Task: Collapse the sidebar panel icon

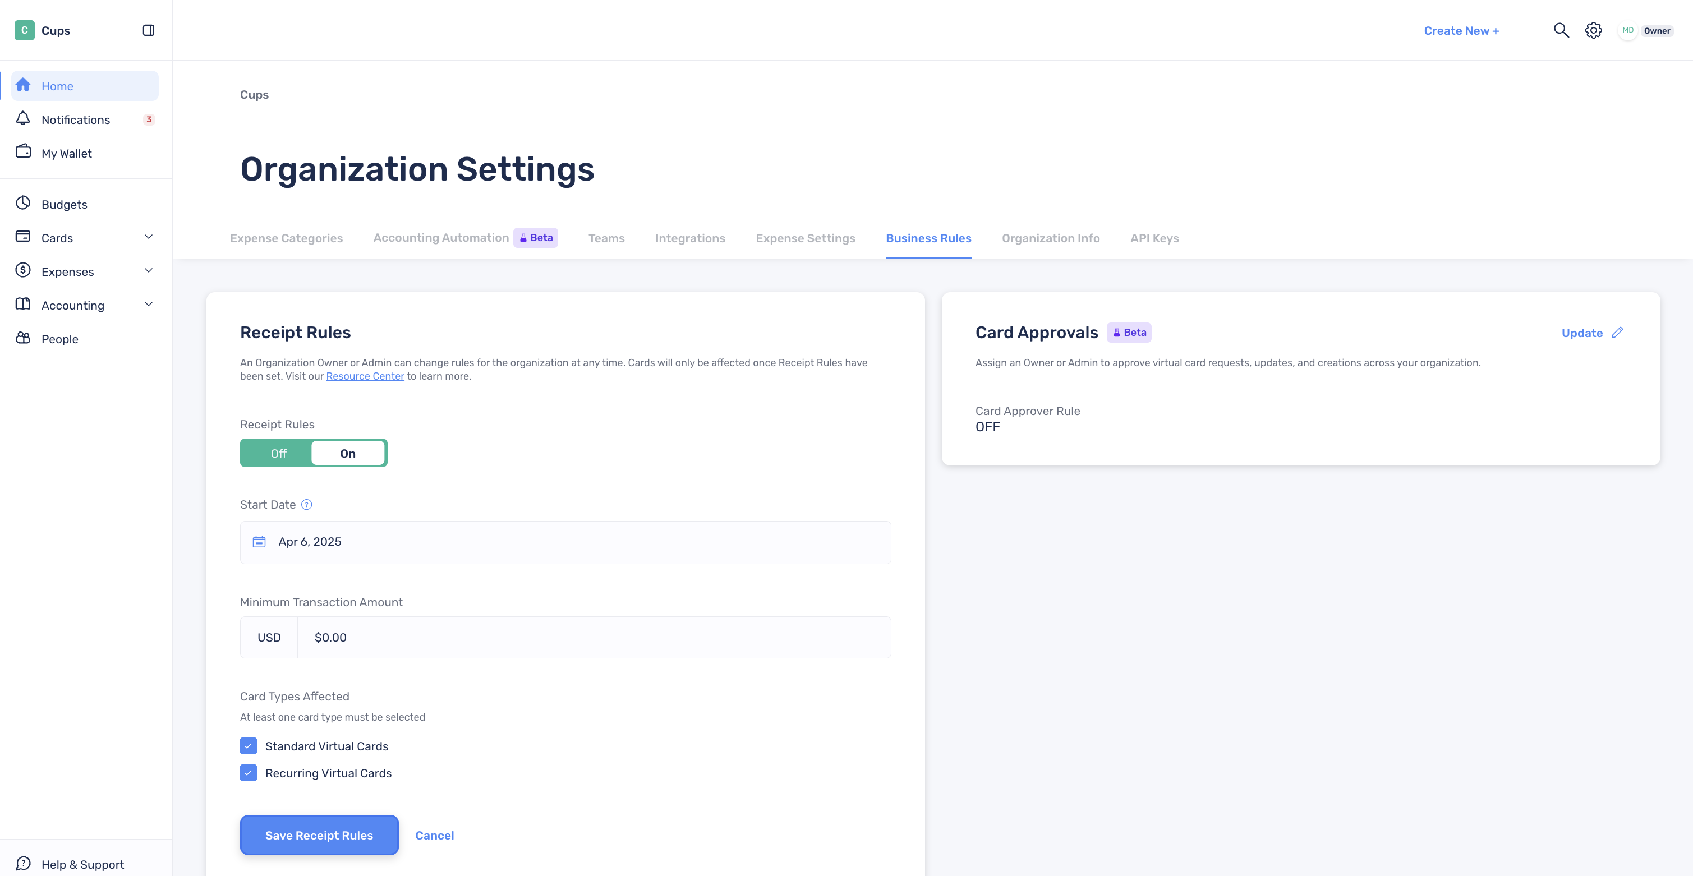Action: coord(149,30)
